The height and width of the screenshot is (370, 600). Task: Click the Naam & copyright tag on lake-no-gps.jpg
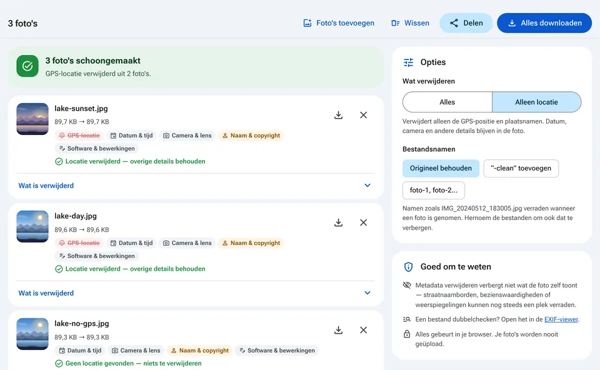click(200, 351)
